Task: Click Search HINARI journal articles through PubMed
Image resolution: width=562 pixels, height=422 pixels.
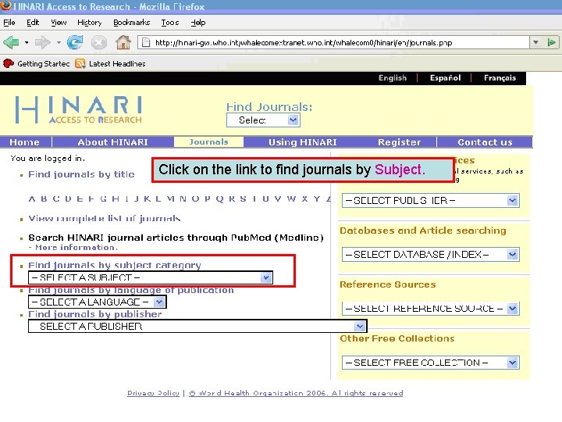Action: pos(176,238)
